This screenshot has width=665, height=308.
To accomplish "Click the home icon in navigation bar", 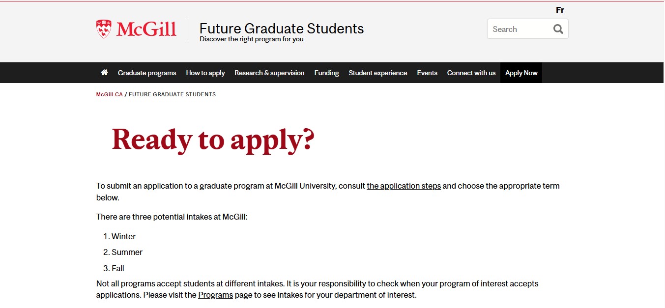I will tap(104, 73).
